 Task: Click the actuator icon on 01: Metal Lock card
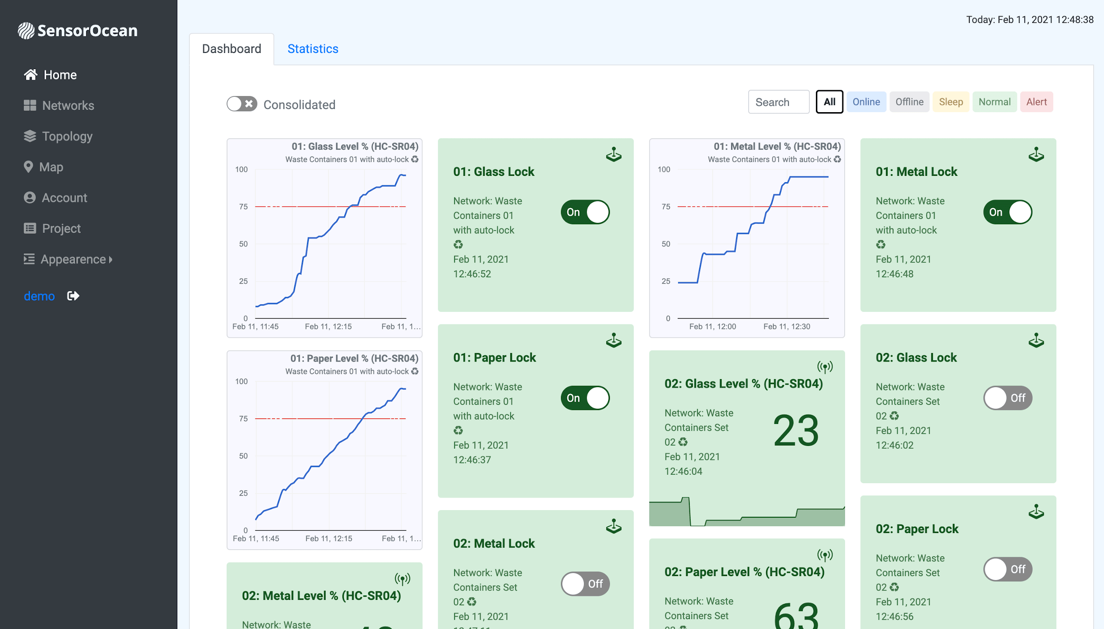point(1036,154)
